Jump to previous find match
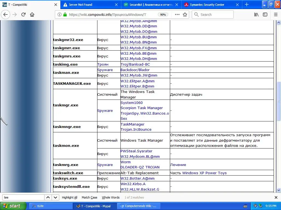Image resolution: width=281 pixels, height=210 pixels. (48, 197)
